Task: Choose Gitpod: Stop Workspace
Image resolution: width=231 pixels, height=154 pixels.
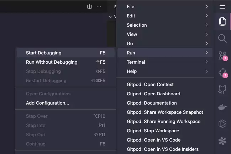Action: 165,131
